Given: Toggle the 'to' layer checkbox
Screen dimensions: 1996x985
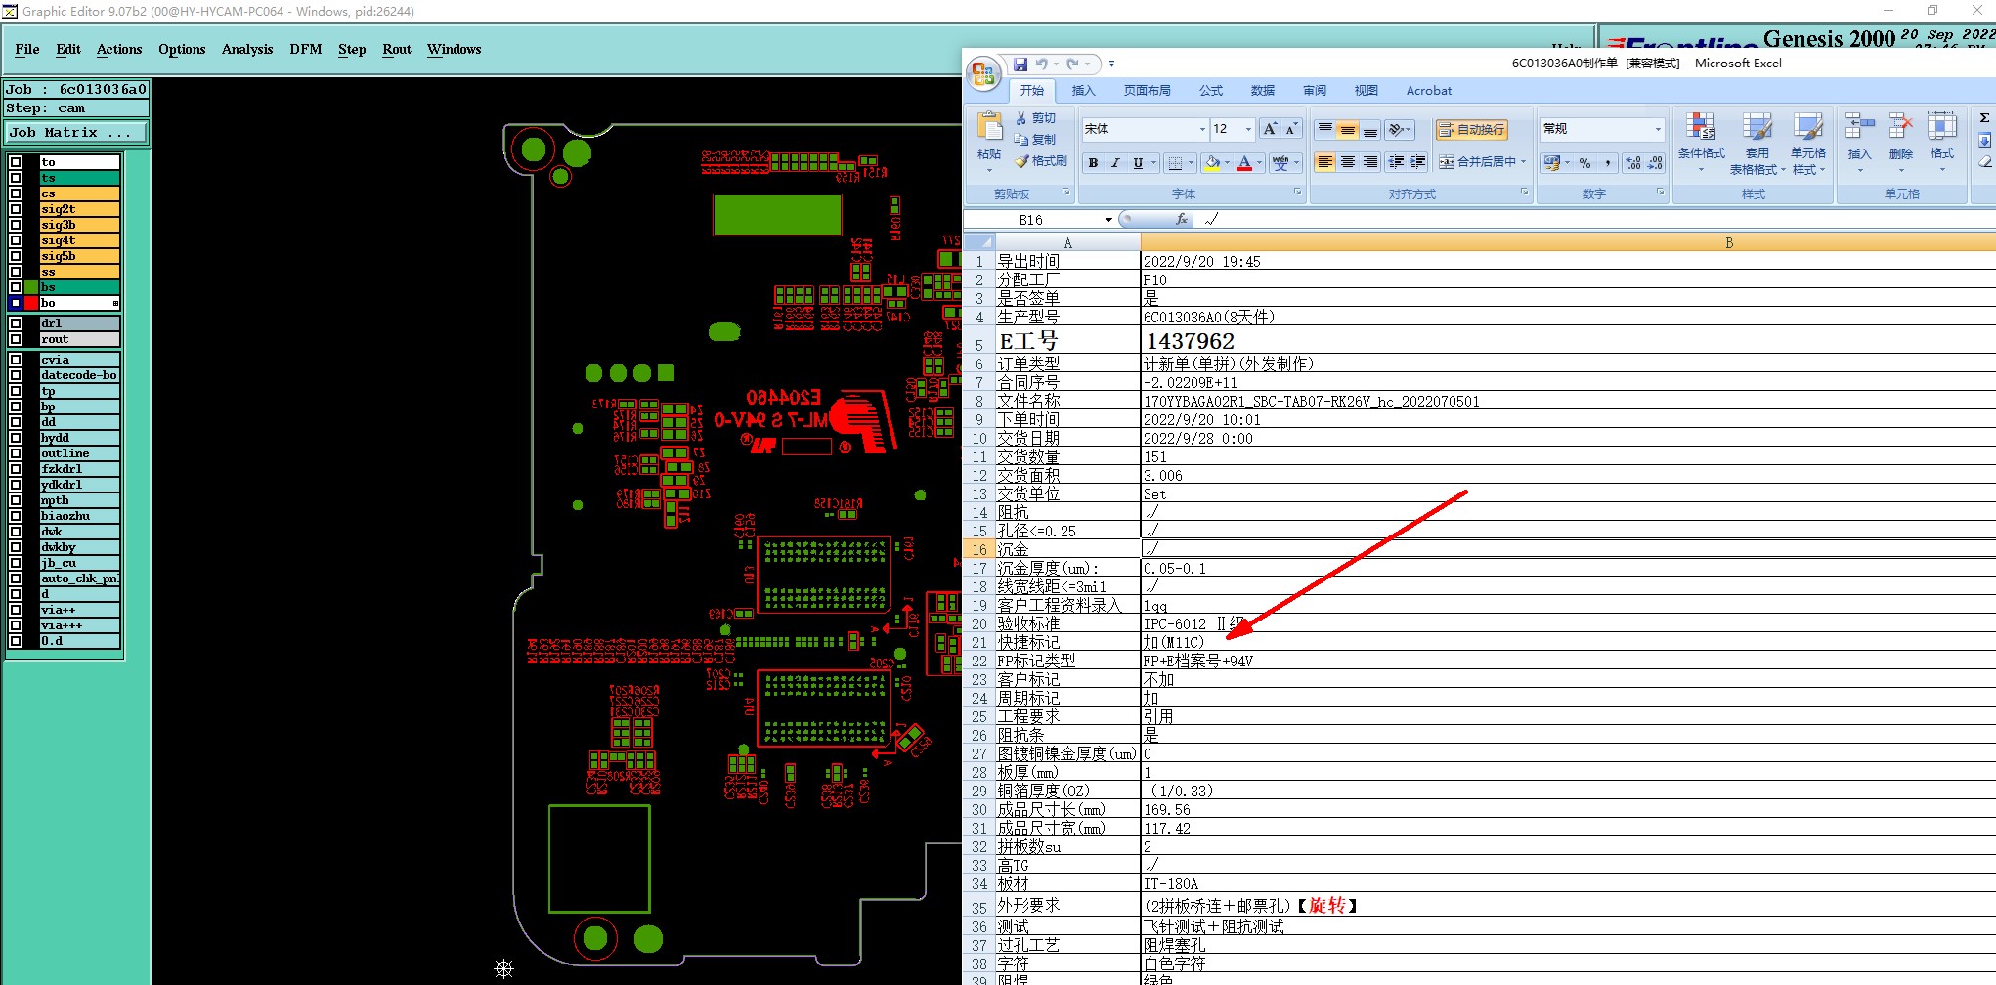Looking at the screenshot, I should pos(17,162).
